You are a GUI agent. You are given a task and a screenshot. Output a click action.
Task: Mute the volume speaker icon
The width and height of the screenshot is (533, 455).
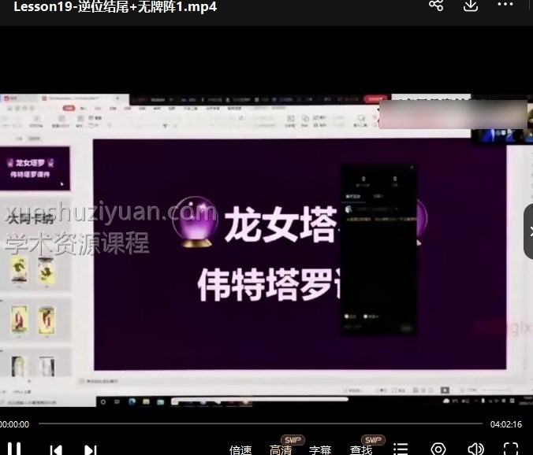click(475, 449)
